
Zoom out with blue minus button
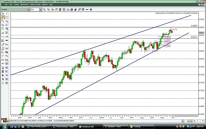click(87, 10)
